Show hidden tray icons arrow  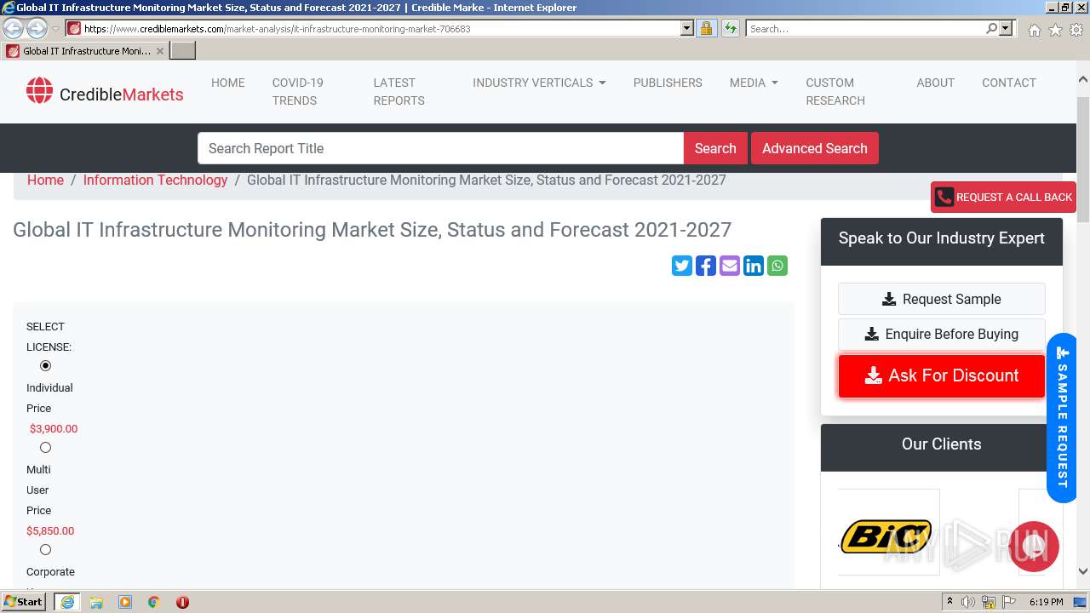click(949, 602)
